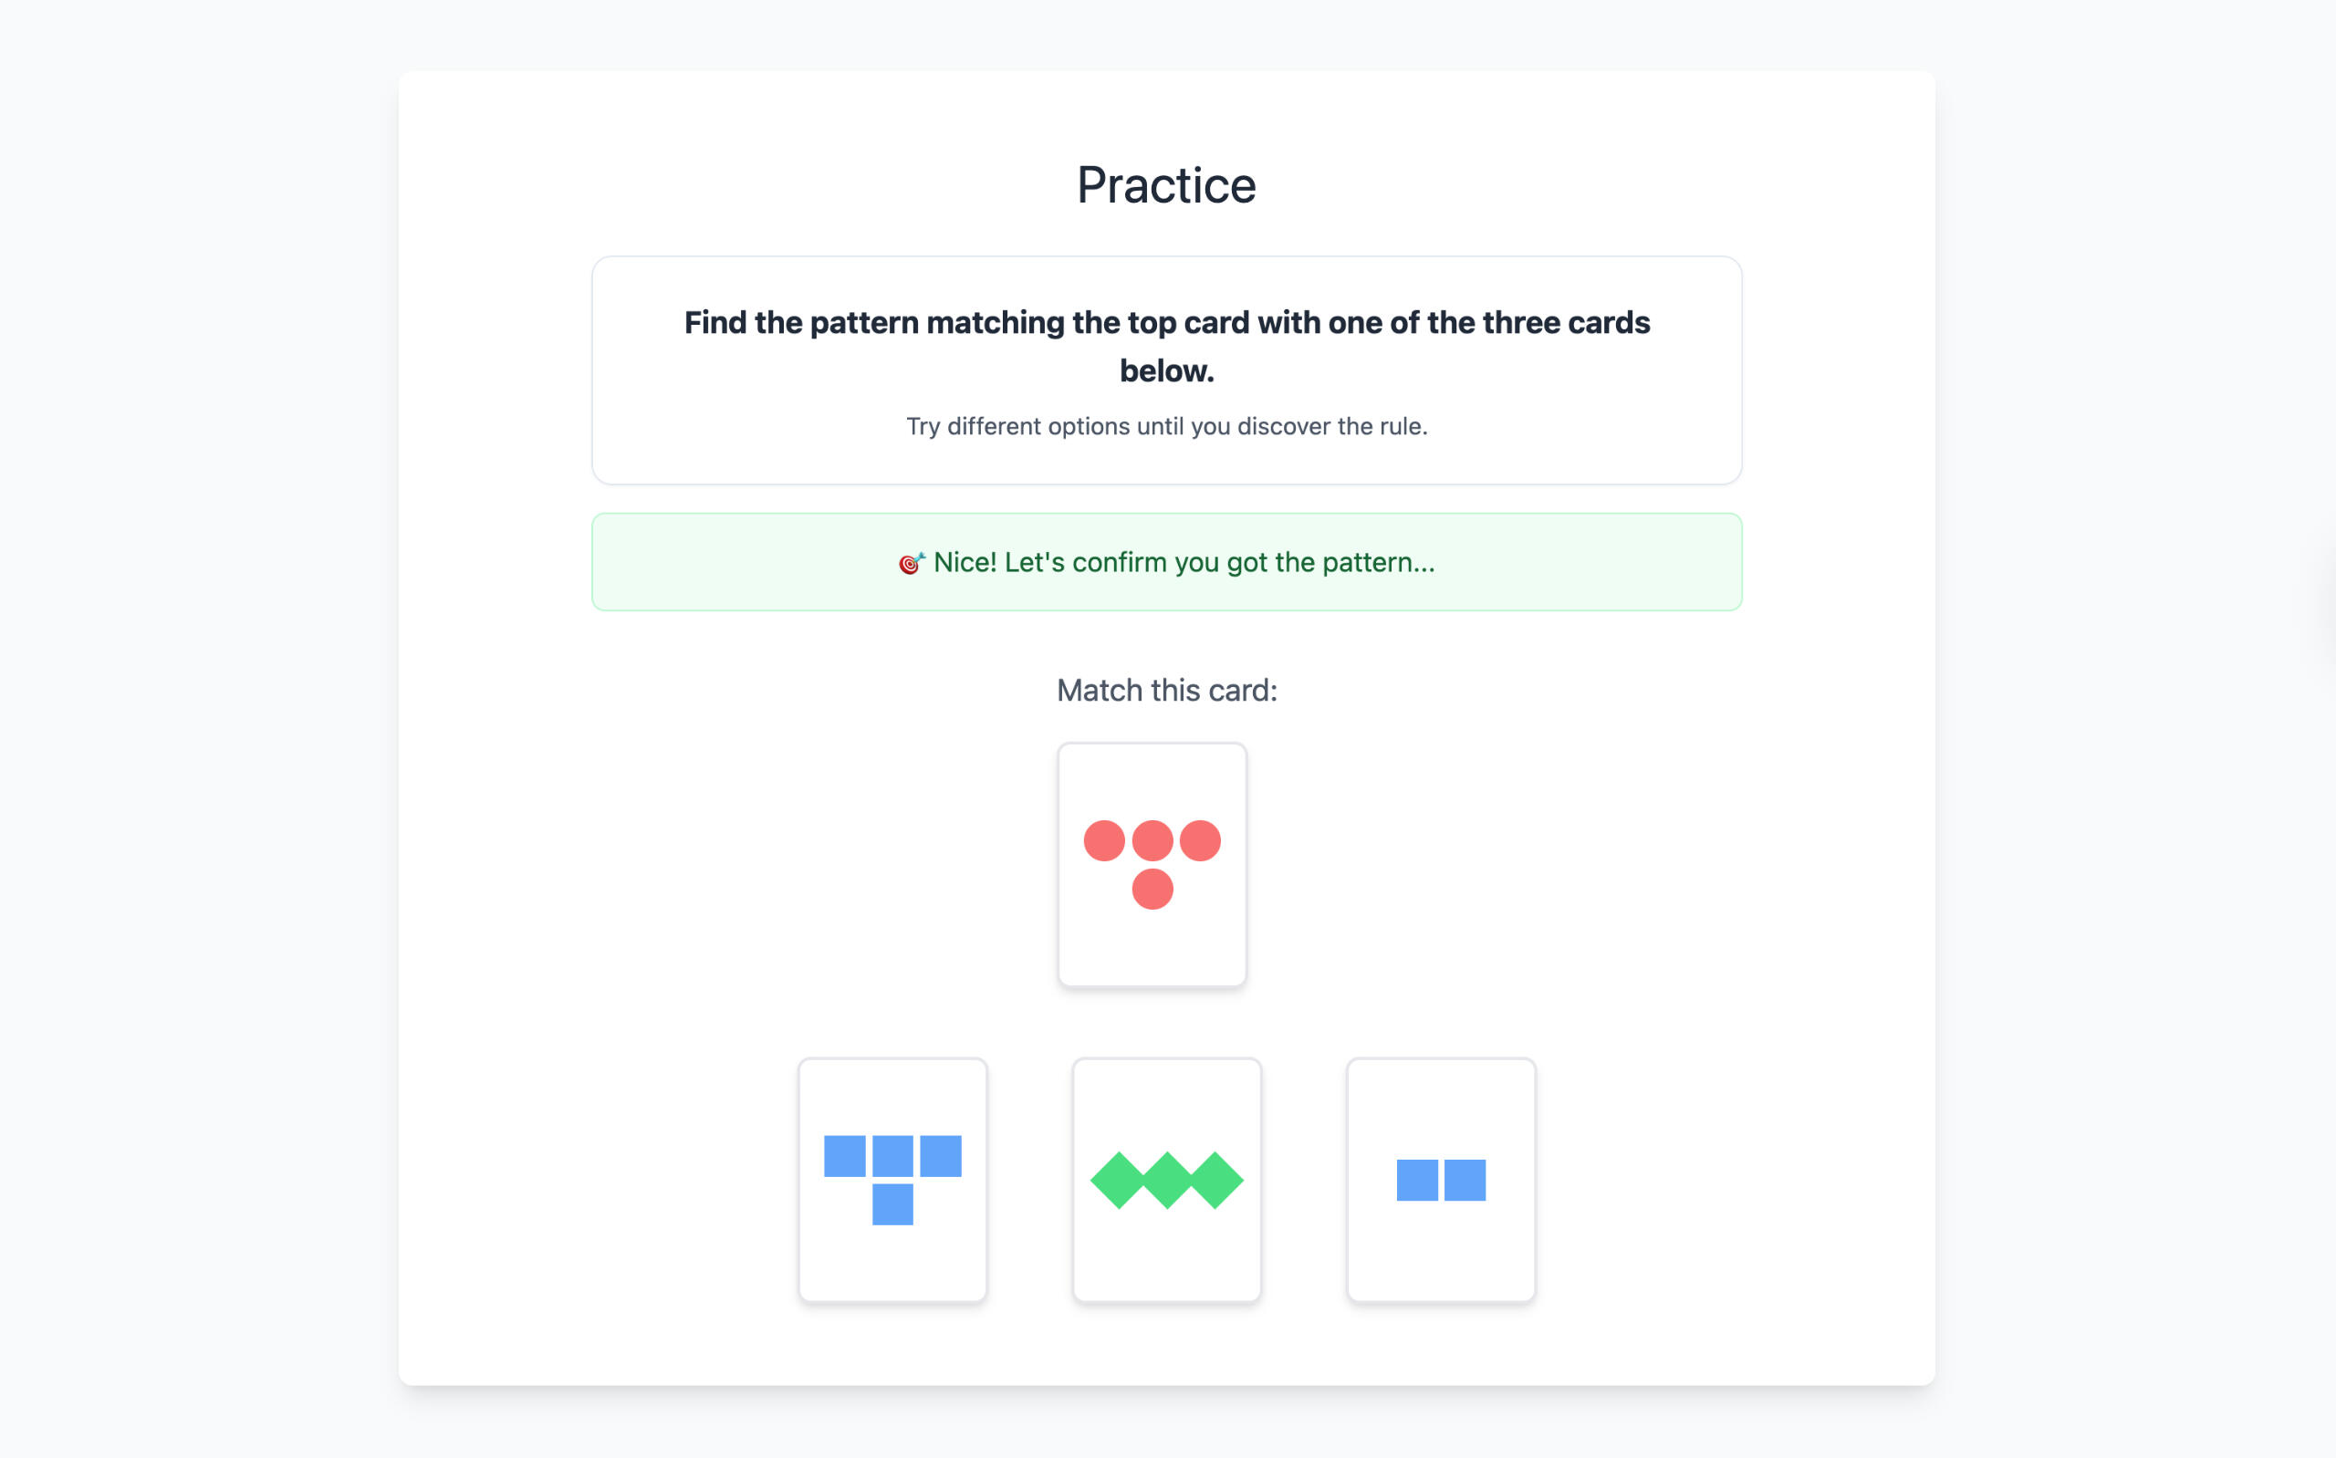This screenshot has width=2336, height=1458.
Task: Click the lone bottom square of the four-square card
Action: pos(892,1204)
